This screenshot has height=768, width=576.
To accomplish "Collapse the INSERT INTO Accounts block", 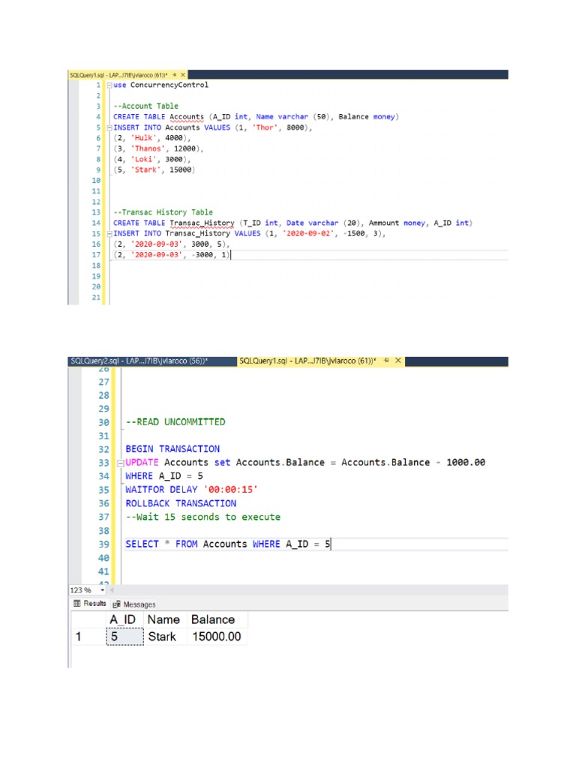I will click(109, 127).
